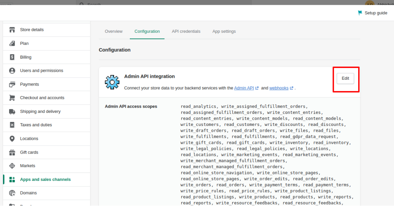Click Edit for Admin API integration
Viewport: 394px width, 206px height.
pyautogui.click(x=345, y=79)
